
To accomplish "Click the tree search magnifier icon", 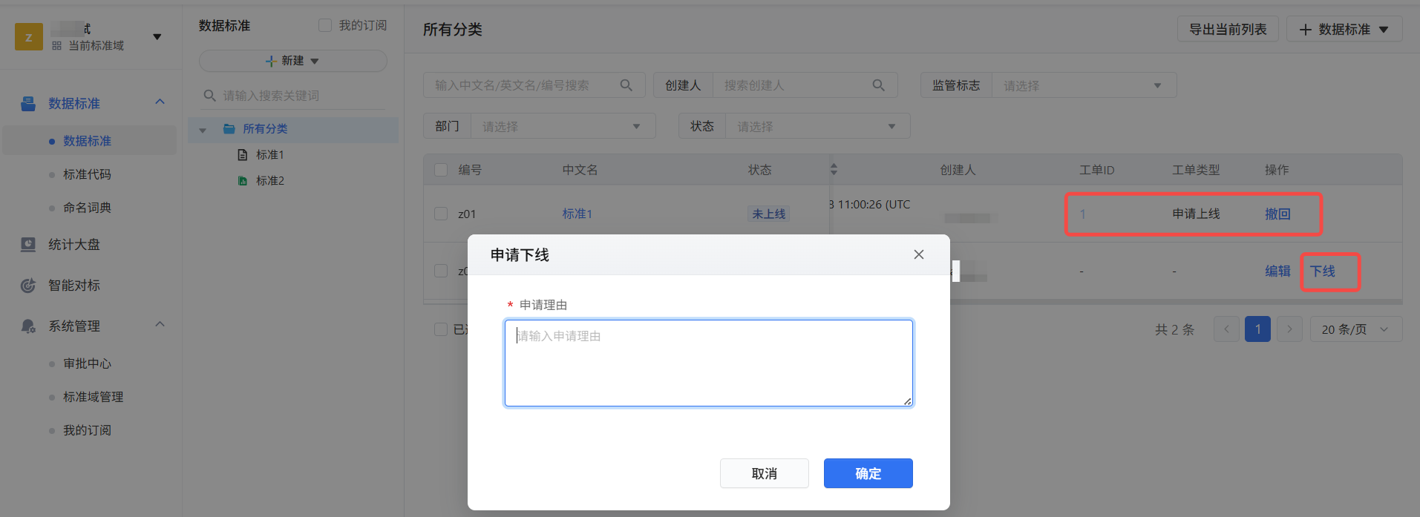I will coord(210,96).
